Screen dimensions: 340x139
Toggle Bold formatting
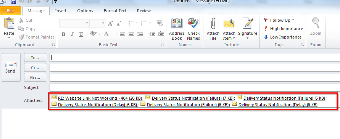pyautogui.click(x=63, y=34)
